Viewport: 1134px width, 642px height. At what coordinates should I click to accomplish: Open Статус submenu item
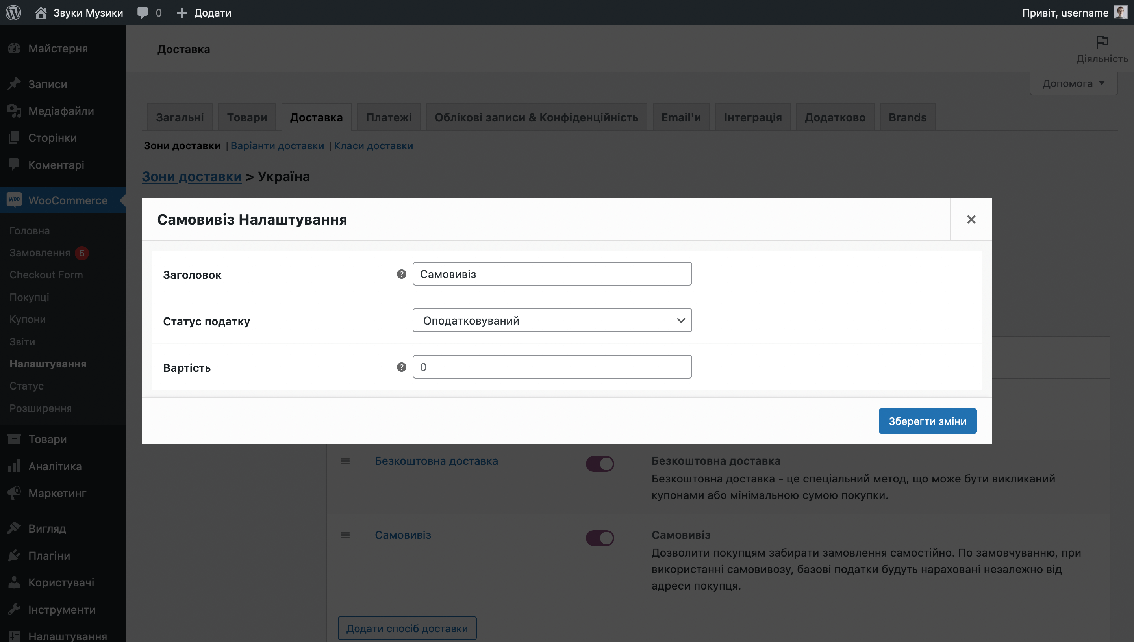[26, 386]
